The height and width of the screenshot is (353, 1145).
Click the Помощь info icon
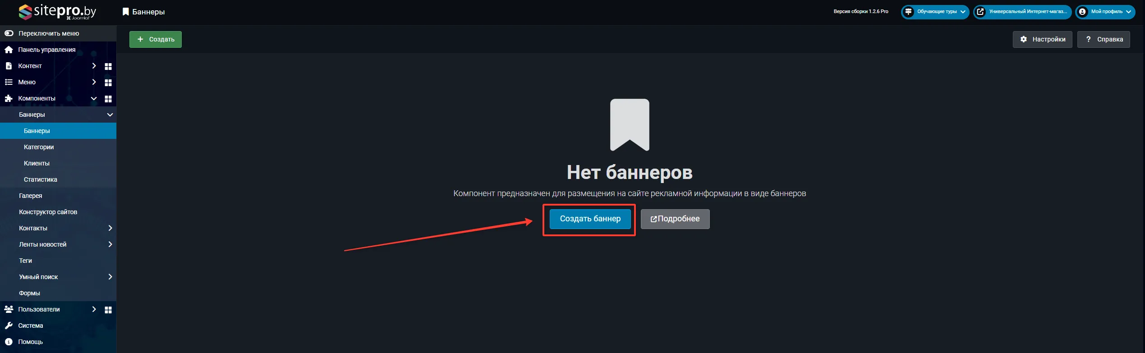(9, 342)
